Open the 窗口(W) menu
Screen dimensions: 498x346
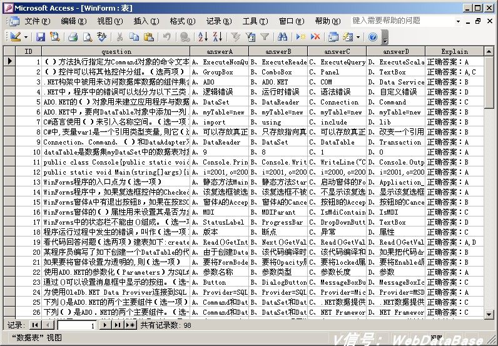(x=292, y=21)
